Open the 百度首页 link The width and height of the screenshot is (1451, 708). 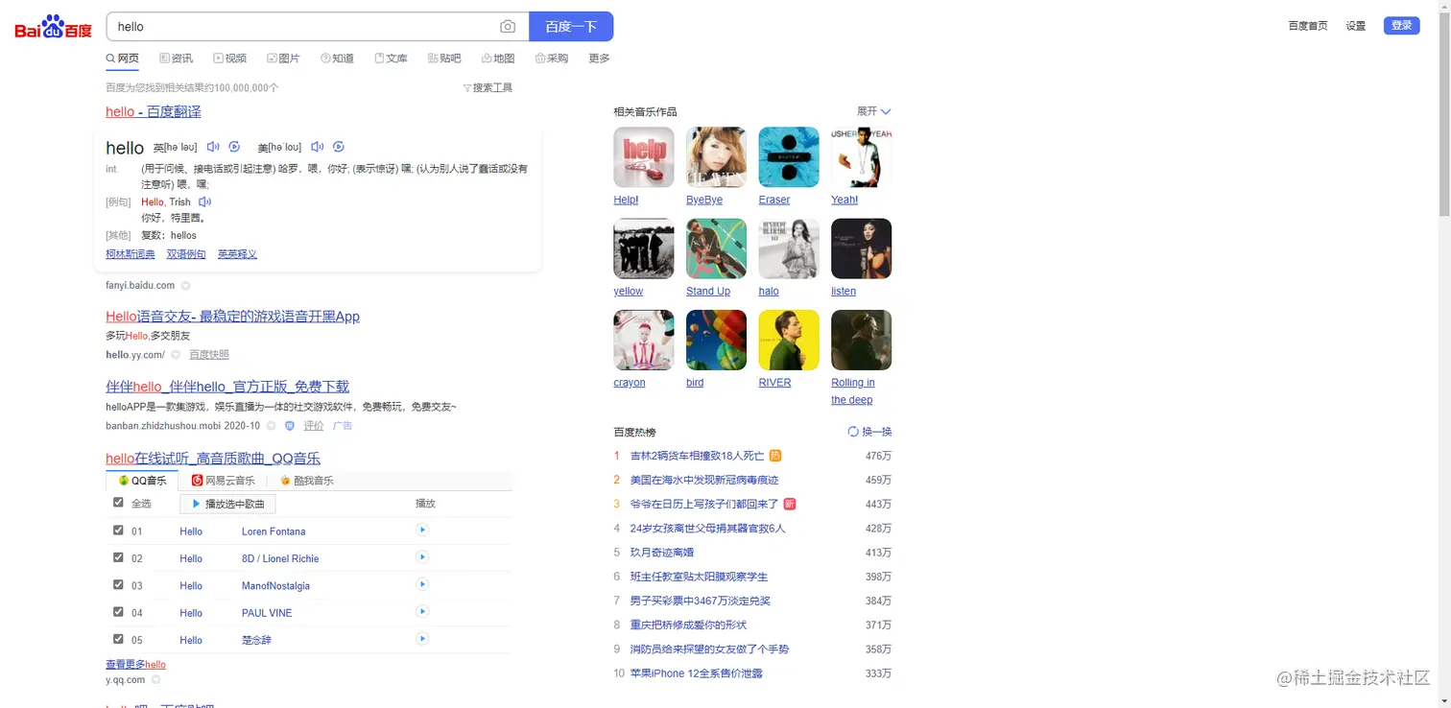point(1307,26)
